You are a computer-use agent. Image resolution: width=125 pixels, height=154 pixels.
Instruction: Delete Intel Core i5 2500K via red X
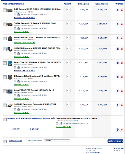pos(122,63)
